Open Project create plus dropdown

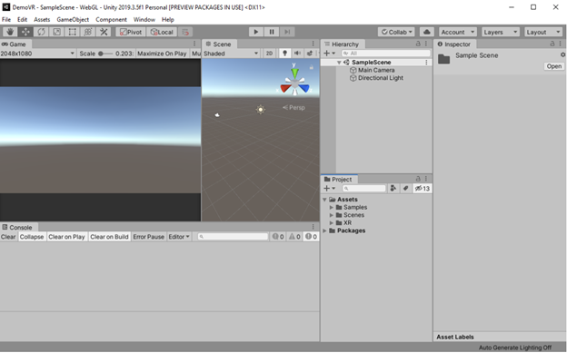tap(329, 188)
